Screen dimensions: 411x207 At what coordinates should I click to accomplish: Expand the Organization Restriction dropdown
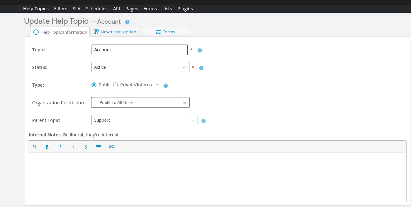click(x=140, y=103)
